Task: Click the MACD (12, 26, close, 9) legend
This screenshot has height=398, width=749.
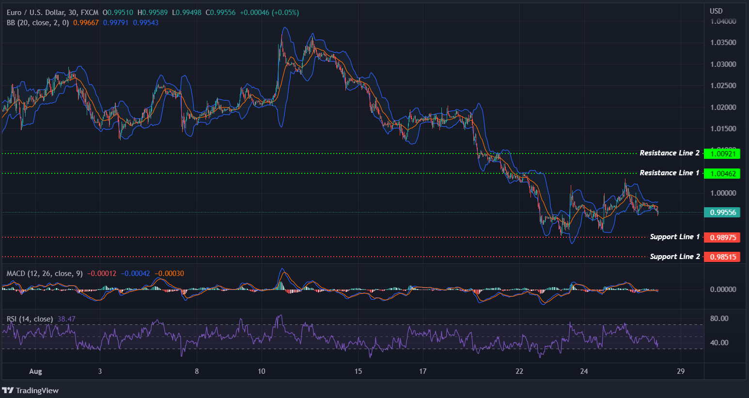Action: (x=44, y=273)
